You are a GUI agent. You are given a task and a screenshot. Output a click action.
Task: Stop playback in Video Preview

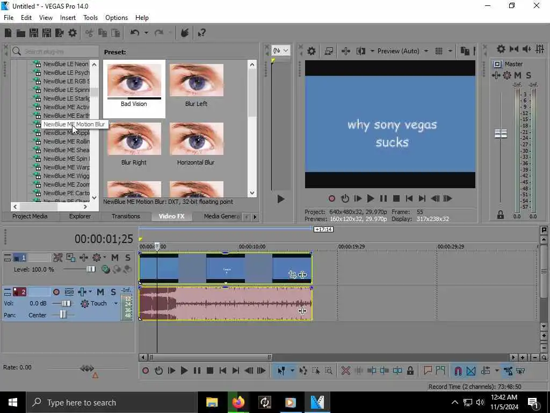tap(396, 198)
